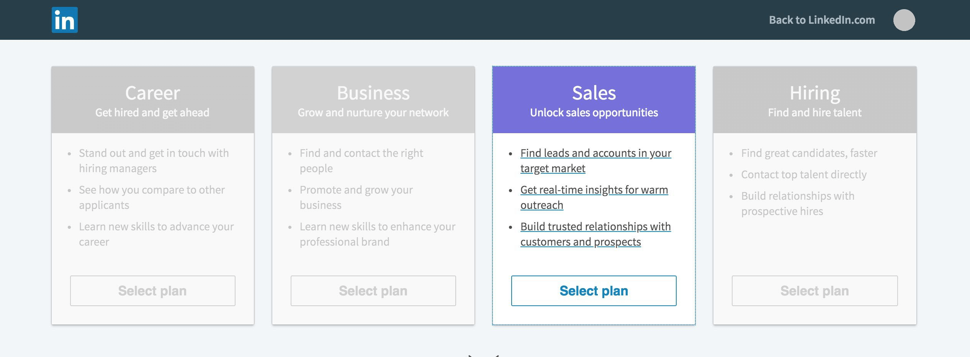Click the Find and hire talent subtitle

(x=814, y=112)
